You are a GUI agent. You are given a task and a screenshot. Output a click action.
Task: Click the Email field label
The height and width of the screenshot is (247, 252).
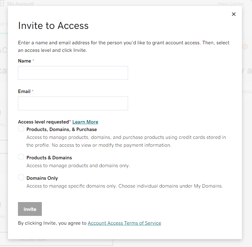pos(24,91)
